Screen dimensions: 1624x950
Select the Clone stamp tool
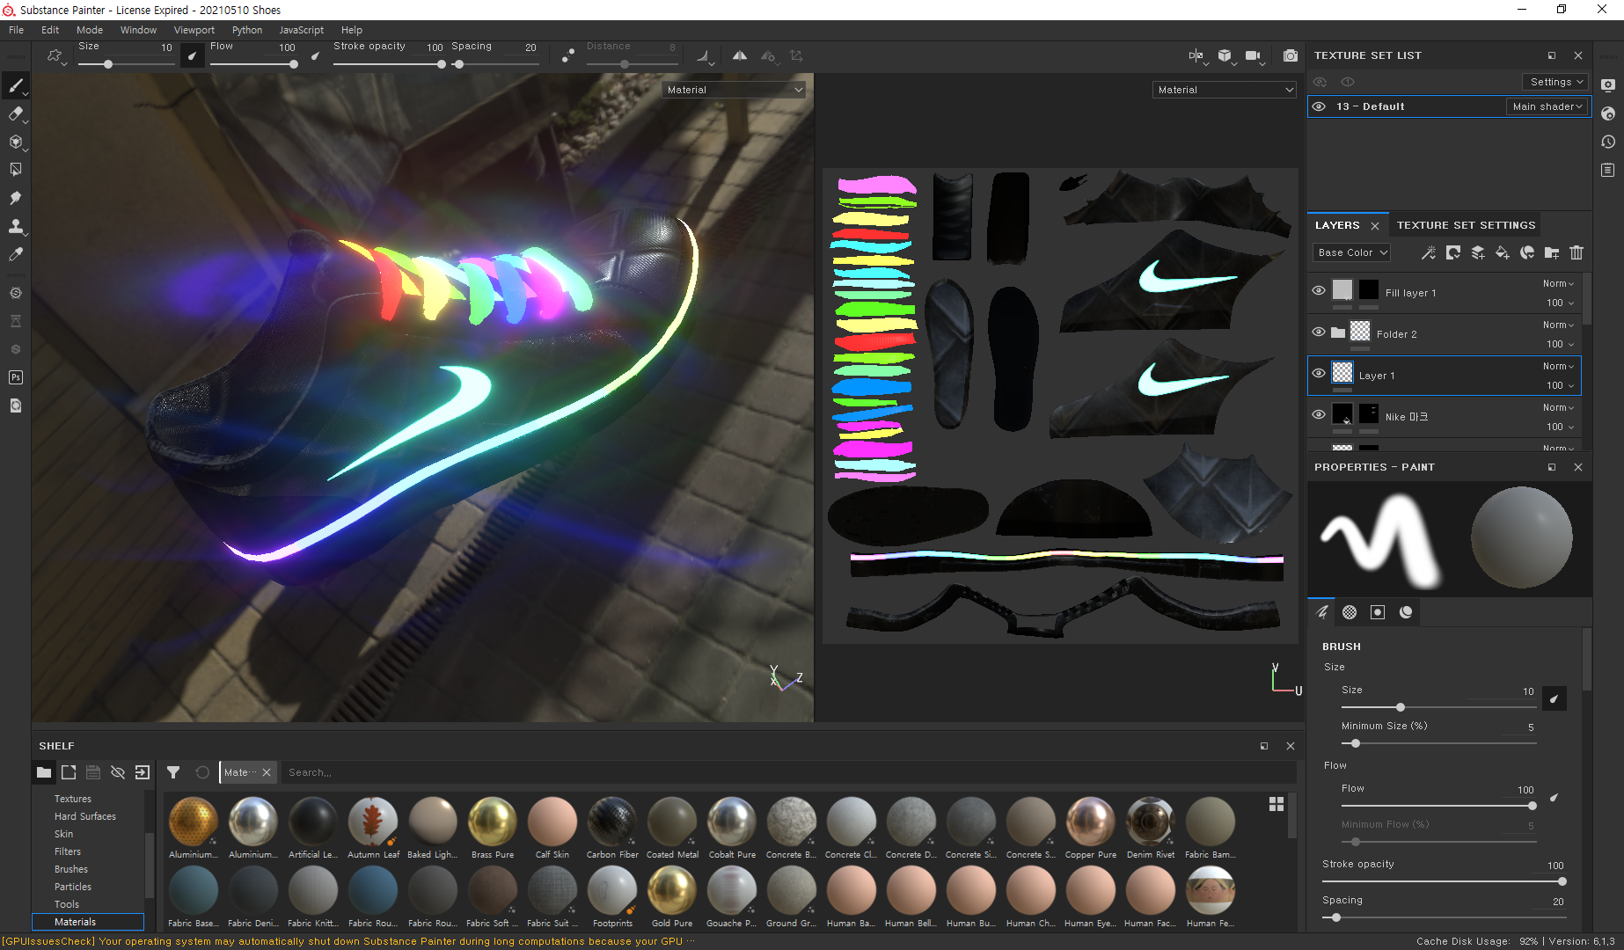point(15,226)
